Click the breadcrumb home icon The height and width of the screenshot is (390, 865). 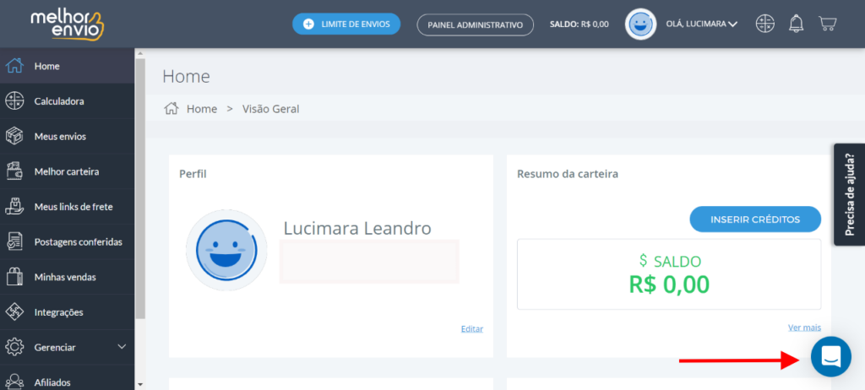click(171, 109)
